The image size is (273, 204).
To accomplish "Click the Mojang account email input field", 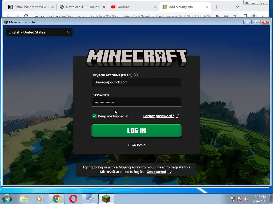I will pos(136,82).
